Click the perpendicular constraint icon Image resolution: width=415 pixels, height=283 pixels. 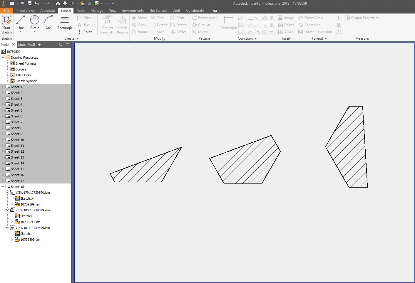pyautogui.click(x=257, y=25)
